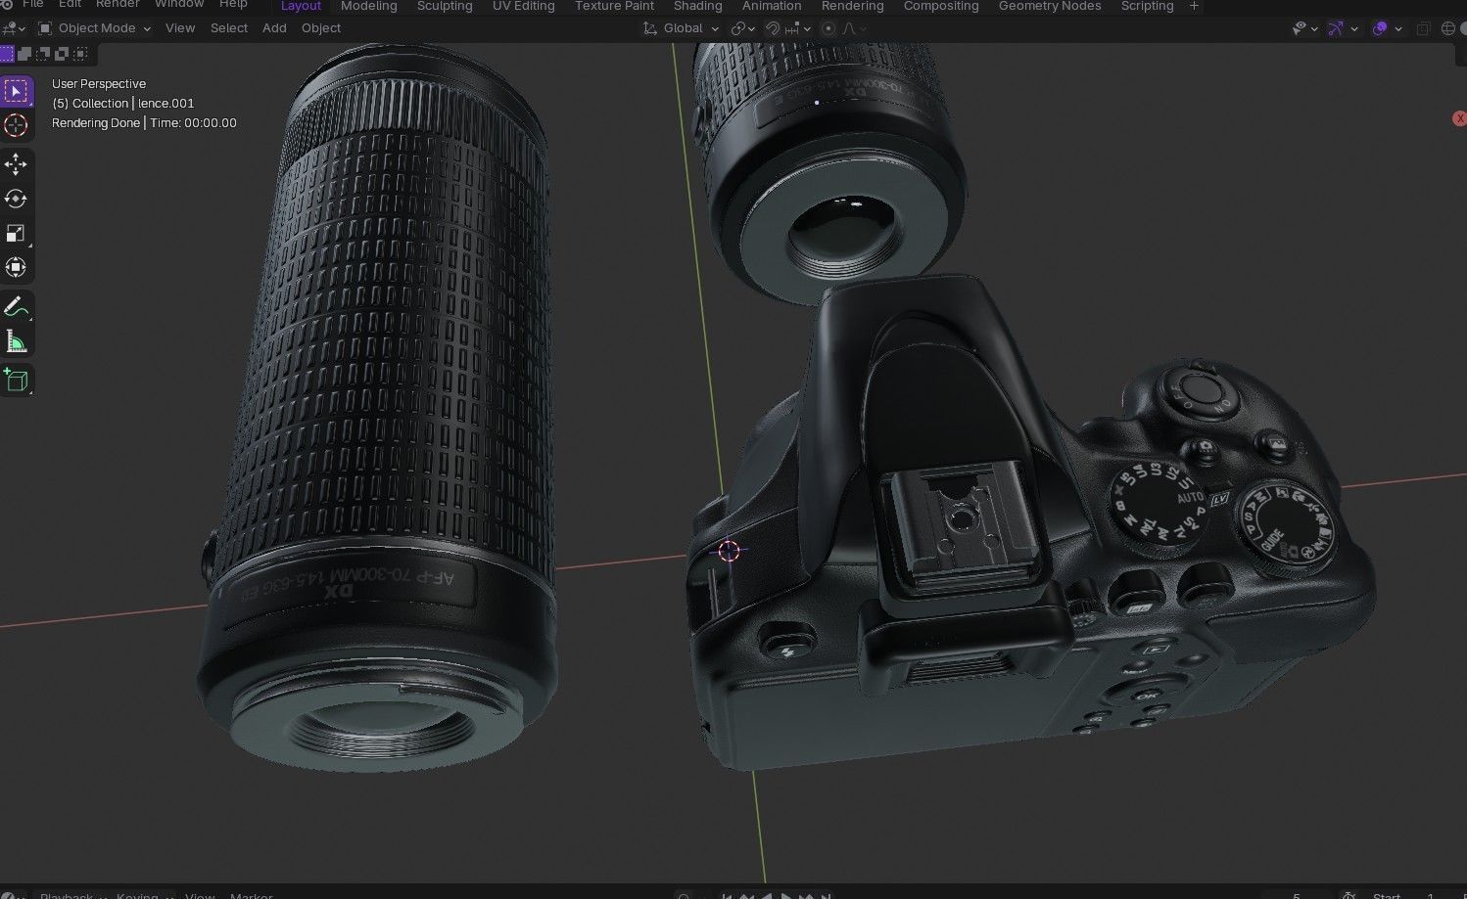Viewport: 1467px width, 899px height.
Task: Open the viewport Select menu
Action: [229, 28]
